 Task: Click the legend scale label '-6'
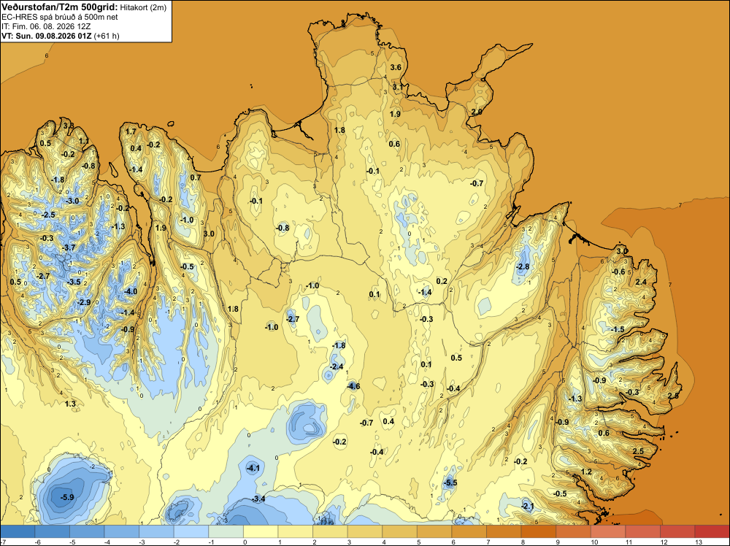tap(37, 542)
